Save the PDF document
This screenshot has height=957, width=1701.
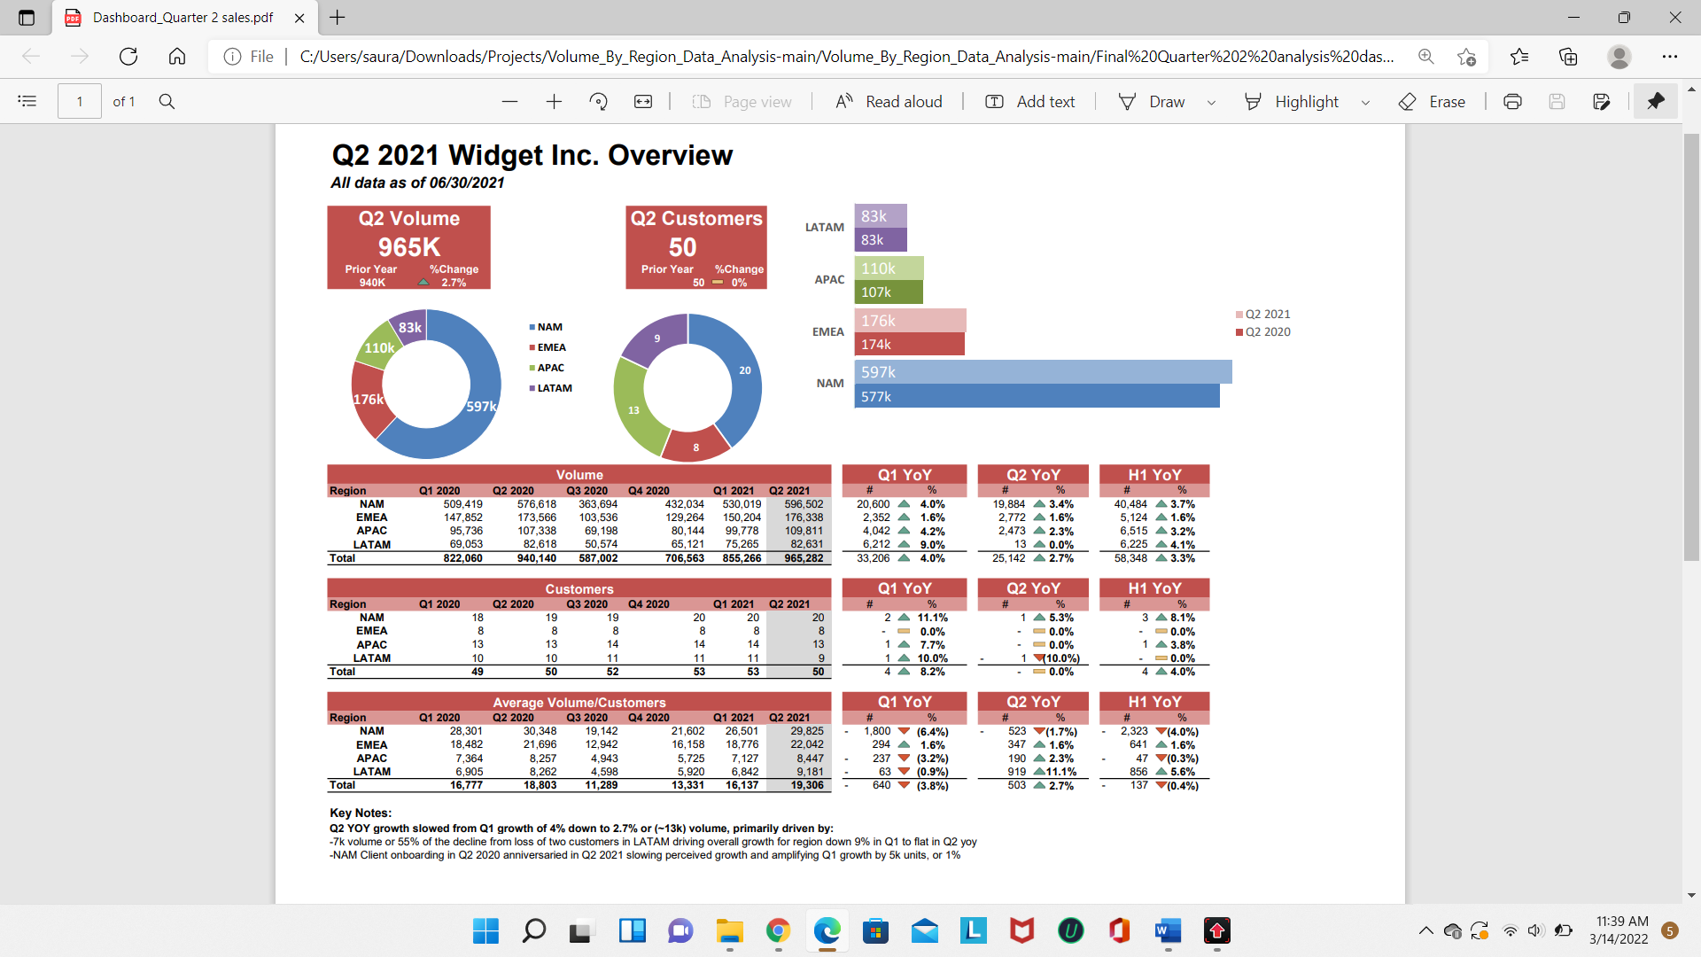[x=1557, y=101]
